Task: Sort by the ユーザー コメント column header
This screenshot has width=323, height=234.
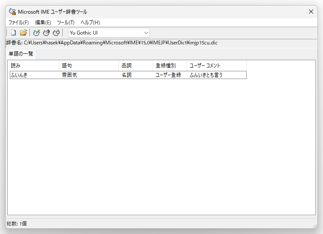Action: point(216,66)
